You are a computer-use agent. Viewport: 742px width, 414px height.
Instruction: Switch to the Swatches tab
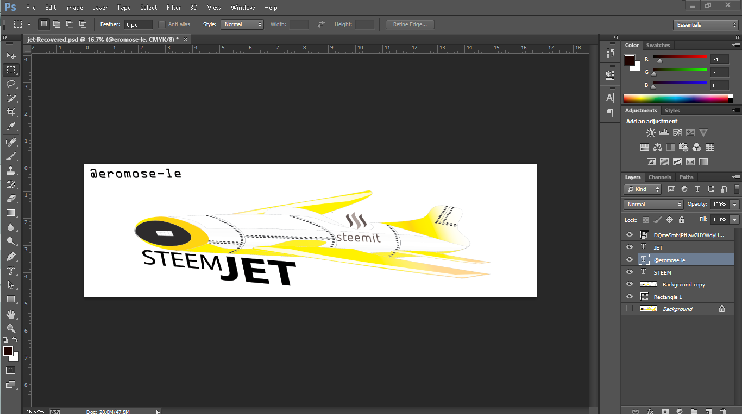tap(658, 46)
